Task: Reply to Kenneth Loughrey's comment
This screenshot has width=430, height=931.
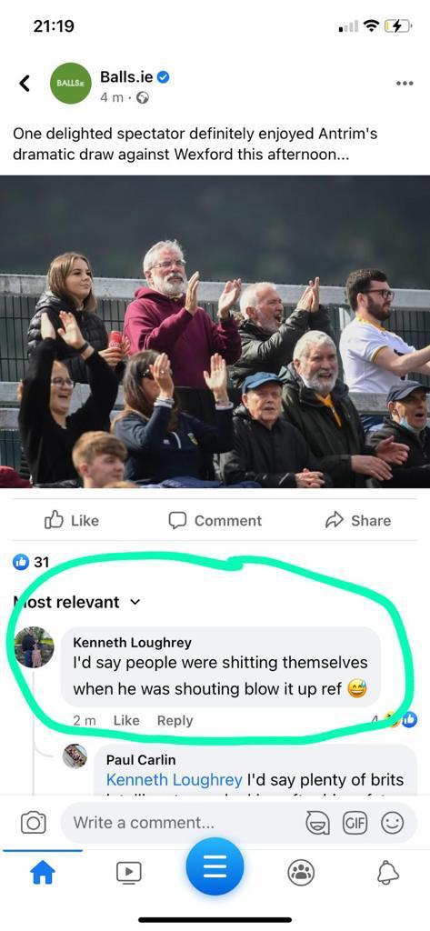Action: pos(175,720)
